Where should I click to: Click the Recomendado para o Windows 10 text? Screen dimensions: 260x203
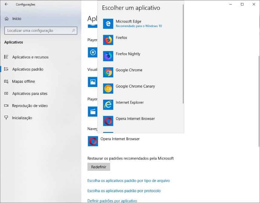139,26
